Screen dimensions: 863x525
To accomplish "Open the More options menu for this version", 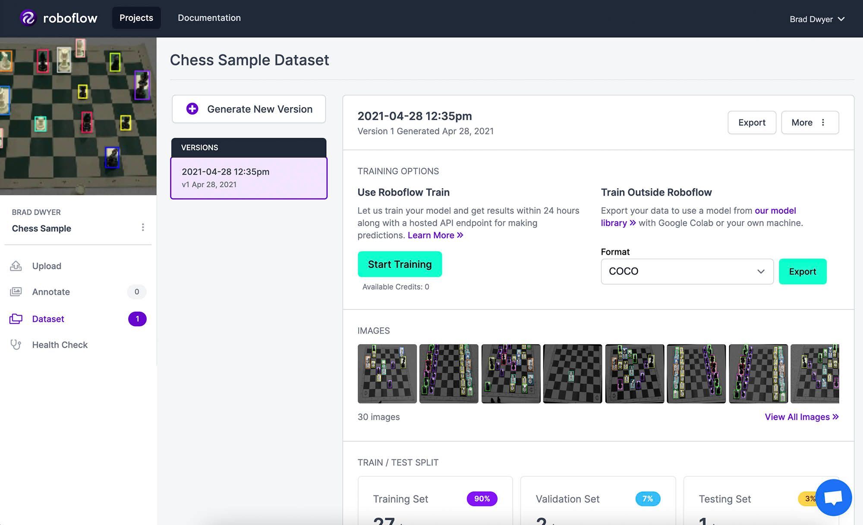I will (810, 122).
